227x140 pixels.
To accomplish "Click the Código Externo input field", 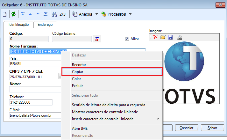I will click(72, 39).
